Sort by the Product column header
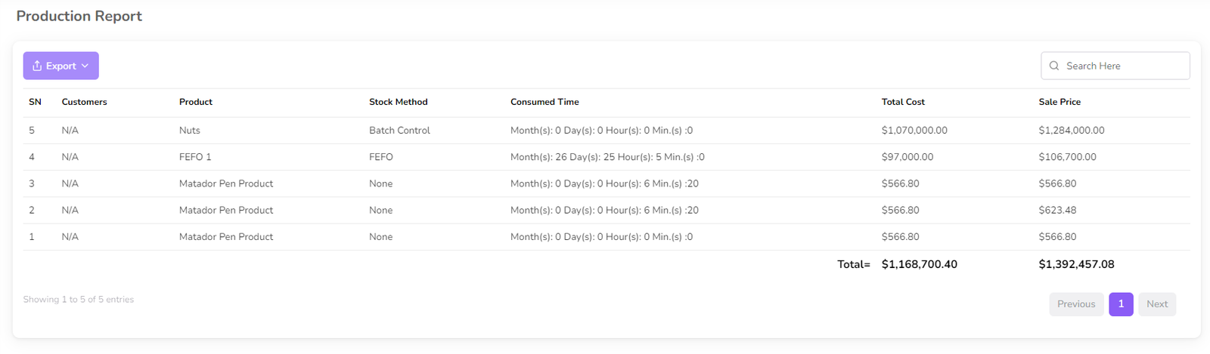Screen dimensions: 1210x354 pos(196,102)
